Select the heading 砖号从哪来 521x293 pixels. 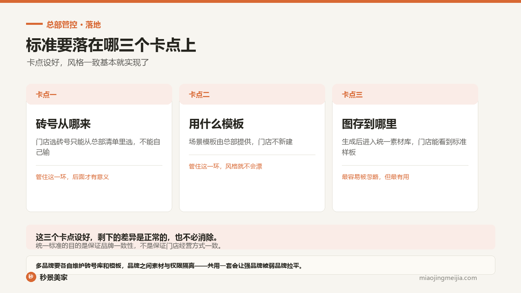(x=63, y=124)
